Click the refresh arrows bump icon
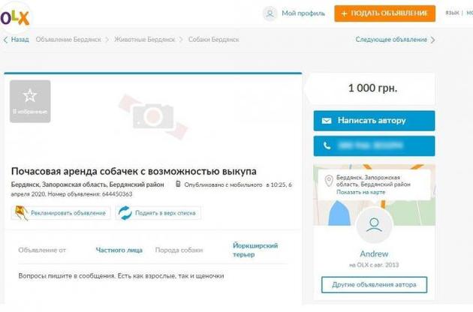 coord(125,213)
